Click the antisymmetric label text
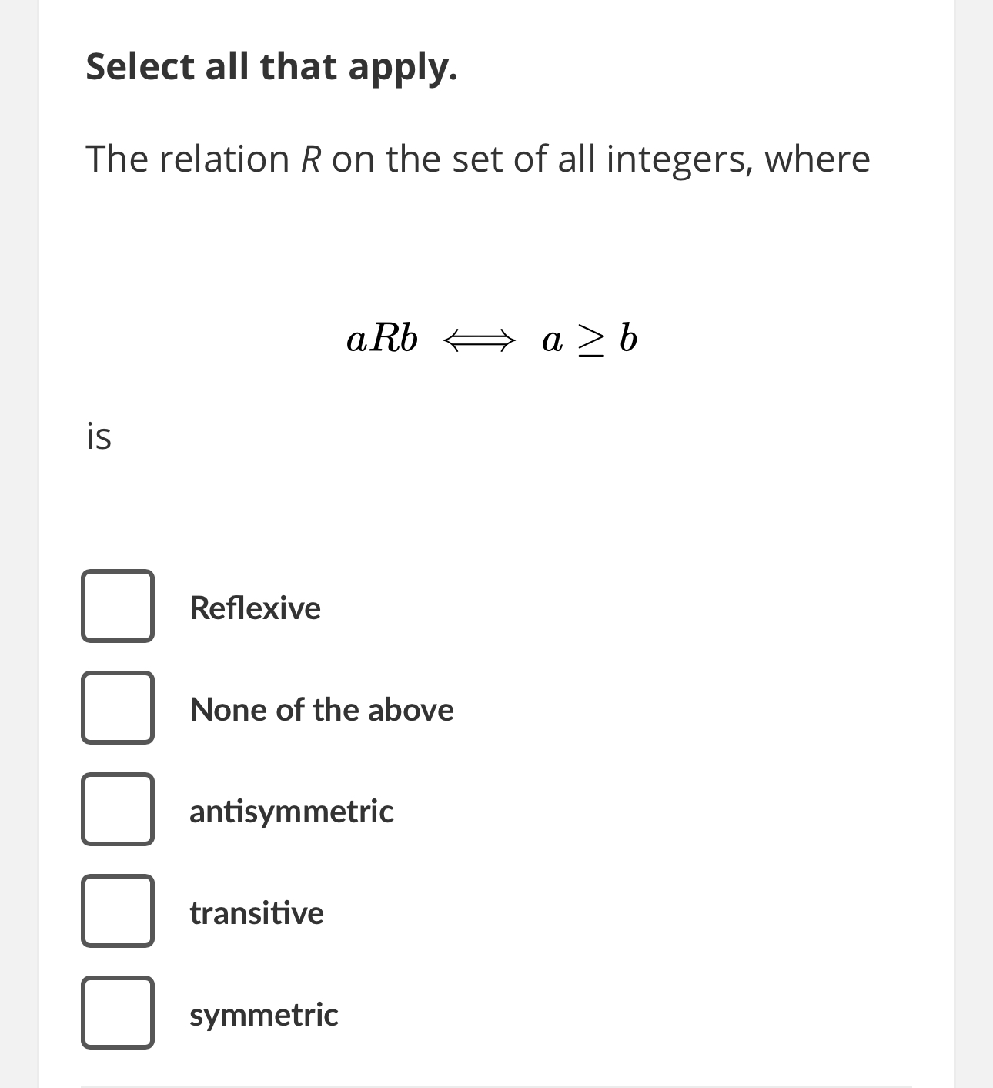993x1088 pixels. pyautogui.click(x=291, y=811)
